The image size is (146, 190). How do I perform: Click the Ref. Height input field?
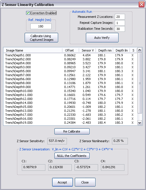pyautogui.click(x=41, y=26)
